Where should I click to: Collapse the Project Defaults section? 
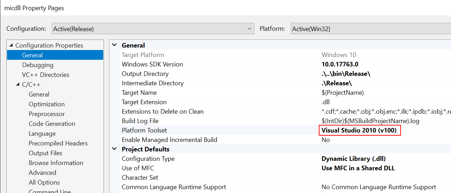[x=114, y=149]
